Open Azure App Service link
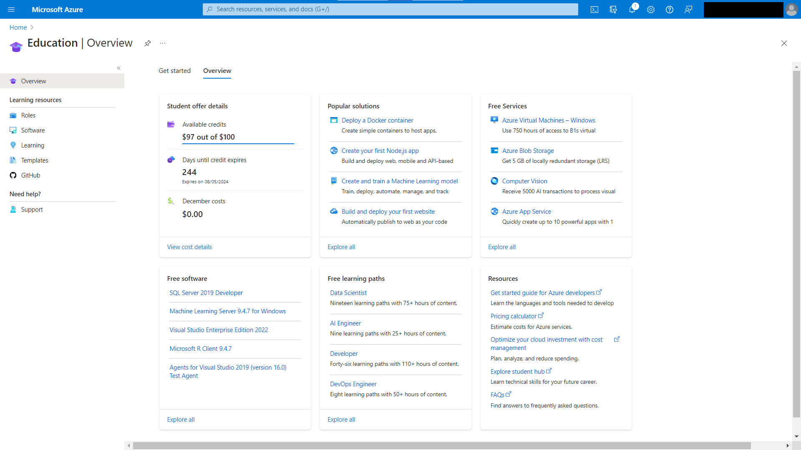The height and width of the screenshot is (450, 801). (526, 212)
